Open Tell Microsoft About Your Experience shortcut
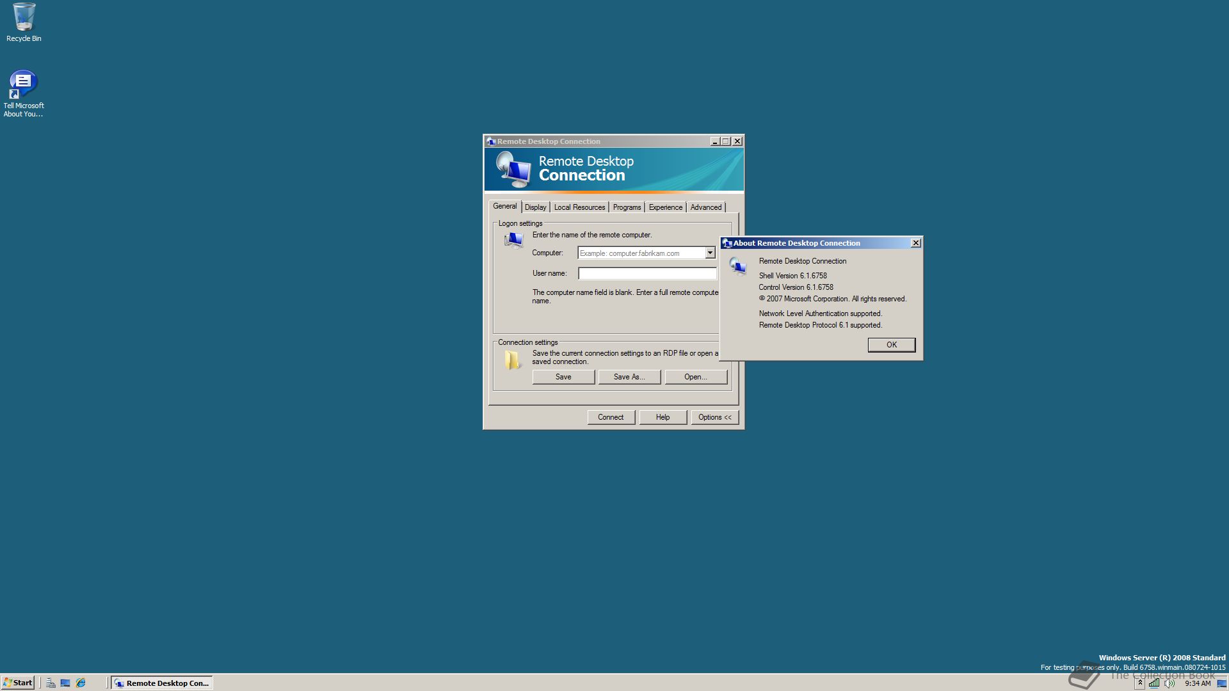Image resolution: width=1229 pixels, height=691 pixels. click(24, 93)
